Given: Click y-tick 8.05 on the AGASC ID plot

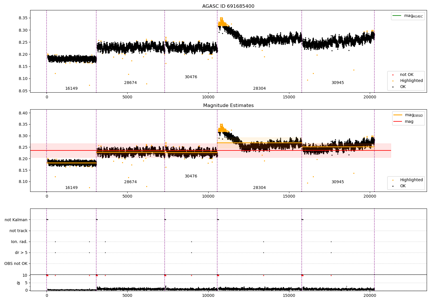Looking at the screenshot, I should tap(22, 91).
